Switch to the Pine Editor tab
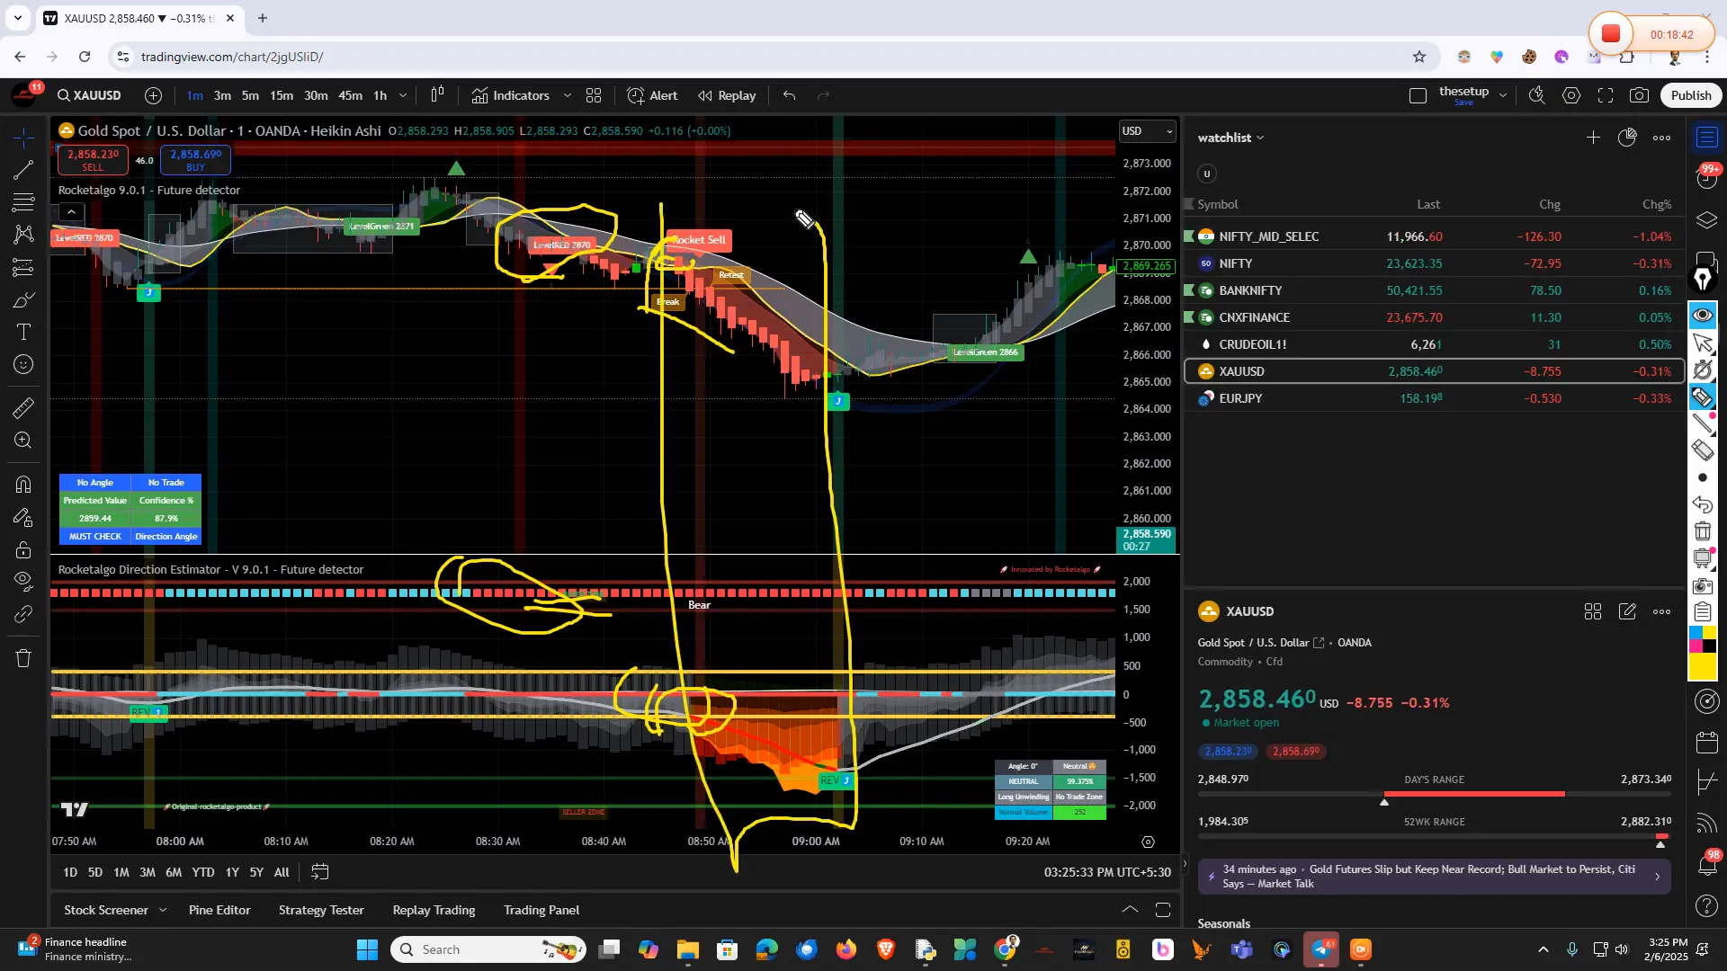This screenshot has height=971, width=1727. (x=219, y=910)
